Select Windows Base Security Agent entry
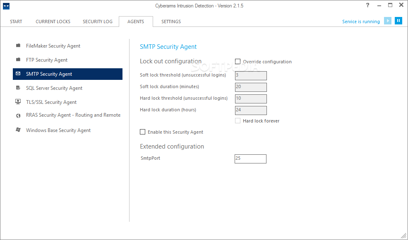Viewport: 408px width, 240px height. click(67, 130)
